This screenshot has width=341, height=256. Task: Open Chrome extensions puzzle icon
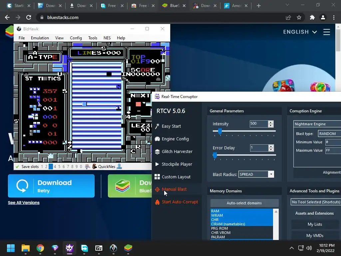pyautogui.click(x=312, y=17)
